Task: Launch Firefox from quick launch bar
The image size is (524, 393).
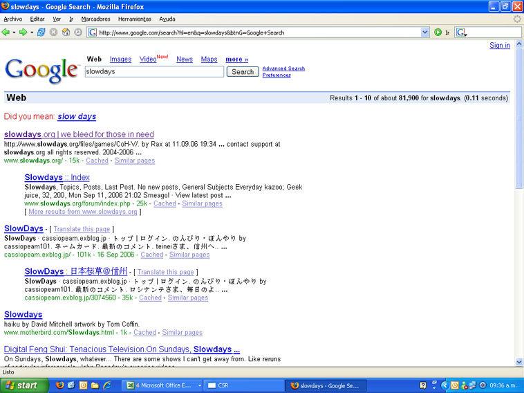Action: pyautogui.click(x=59, y=385)
